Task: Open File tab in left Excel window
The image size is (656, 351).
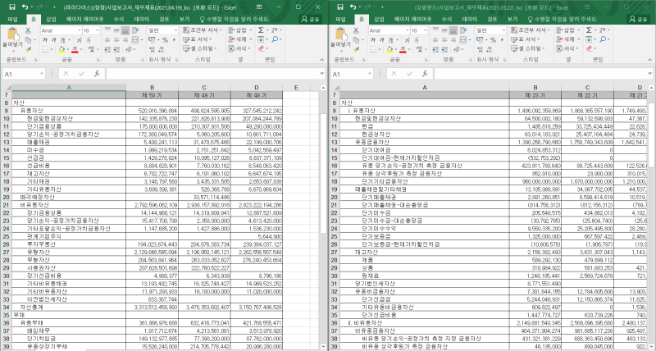Action: click(12, 19)
